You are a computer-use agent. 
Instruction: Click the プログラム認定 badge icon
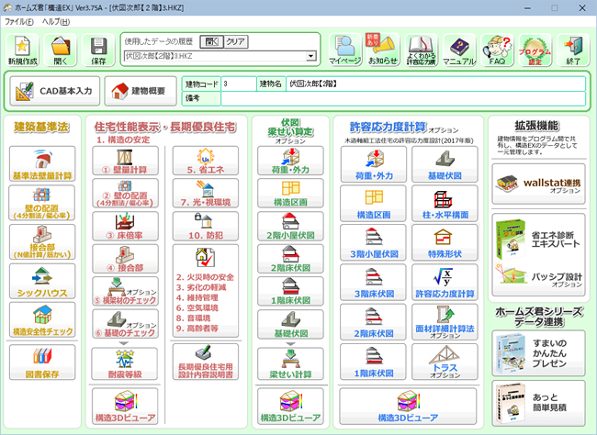(535, 50)
